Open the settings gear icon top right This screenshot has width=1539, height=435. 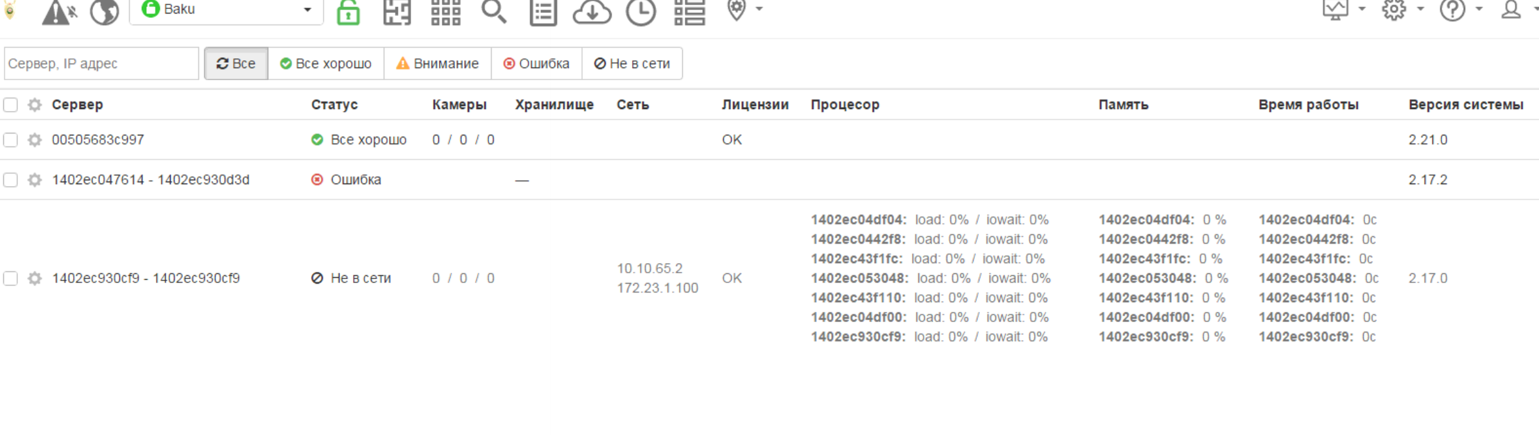pos(1394,9)
